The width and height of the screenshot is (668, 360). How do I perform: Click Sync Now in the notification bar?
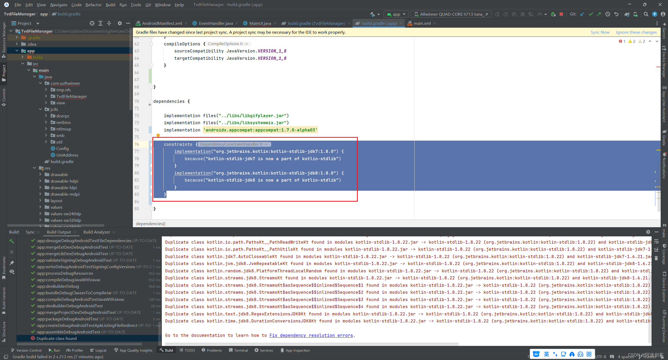click(600, 32)
